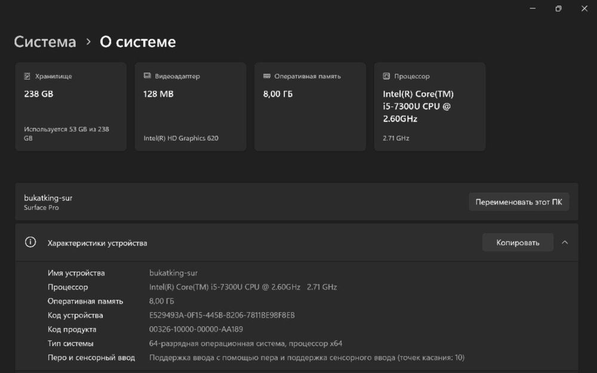Click the Surface Pro model label
This screenshot has height=373, width=597.
[41, 208]
